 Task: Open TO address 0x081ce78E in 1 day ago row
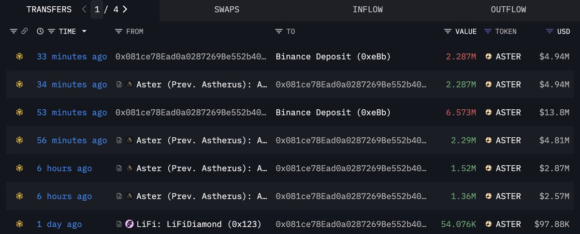pos(351,224)
